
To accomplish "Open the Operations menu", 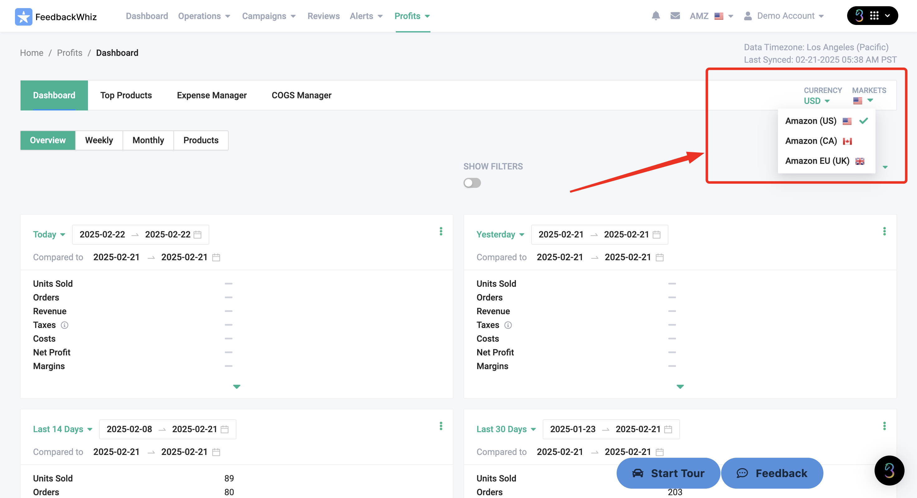I will pos(204,16).
